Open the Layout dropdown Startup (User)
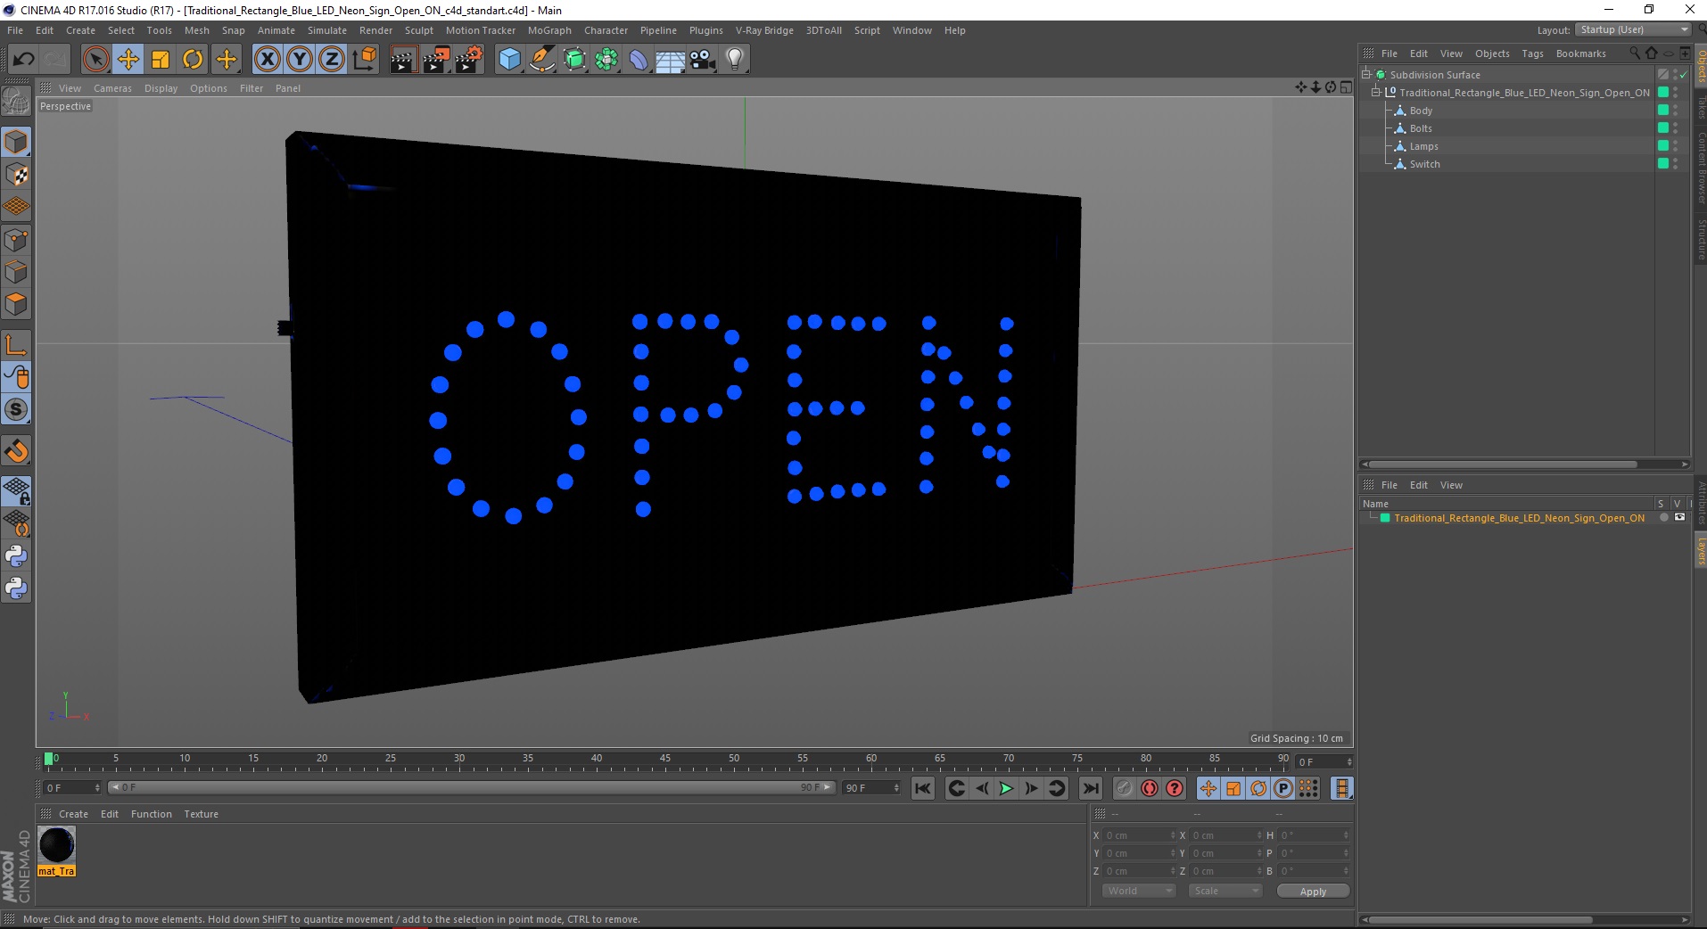Viewport: 1707px width, 929px height. [x=1633, y=29]
